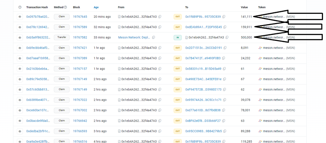Copy From address in block 19767389 row
The image size is (326, 143).
click(160, 58)
